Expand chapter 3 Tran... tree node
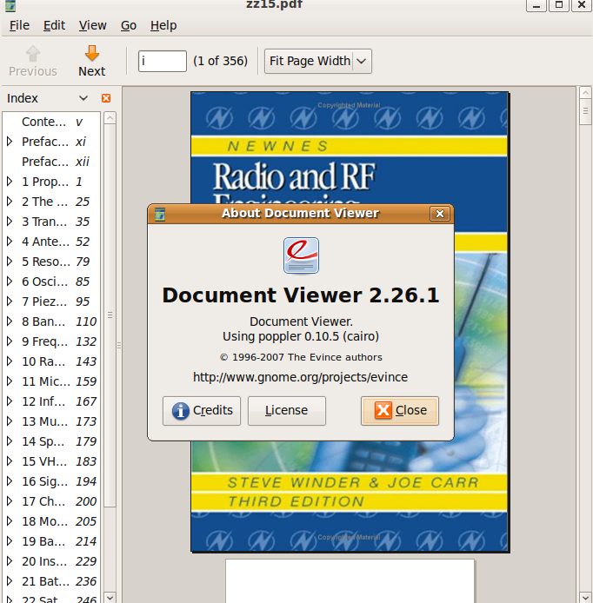The image size is (593, 603). click(x=10, y=222)
